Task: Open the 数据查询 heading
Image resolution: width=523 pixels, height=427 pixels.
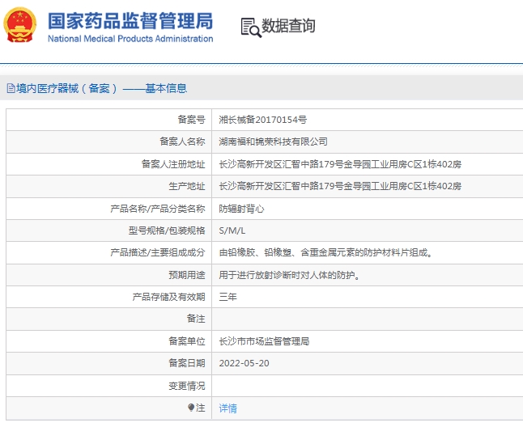Action: pos(288,26)
